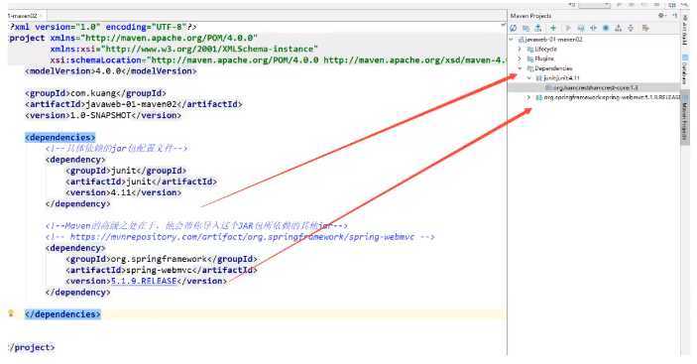Open run configuration dropdown at top
This screenshot has width=697, height=364.
point(594,5)
